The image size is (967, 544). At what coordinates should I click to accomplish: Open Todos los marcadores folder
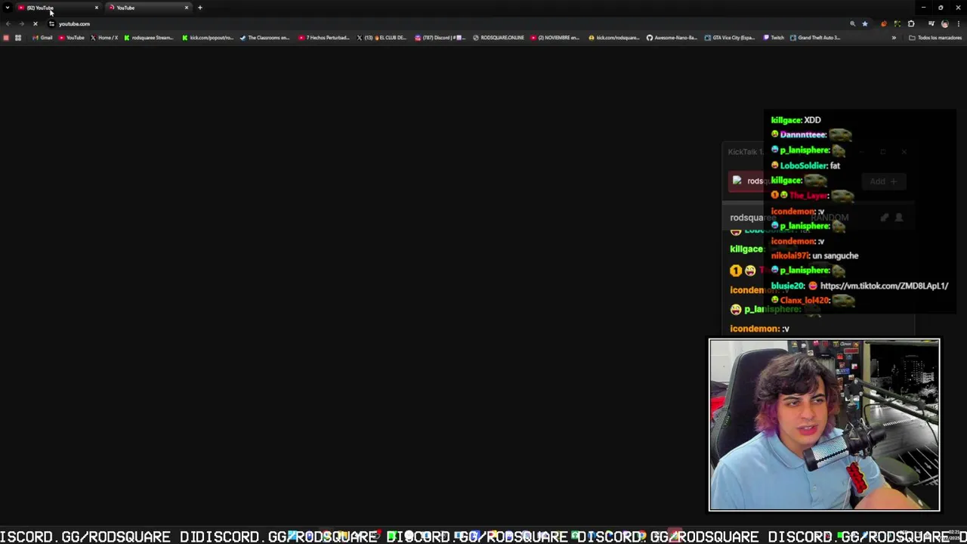(935, 38)
